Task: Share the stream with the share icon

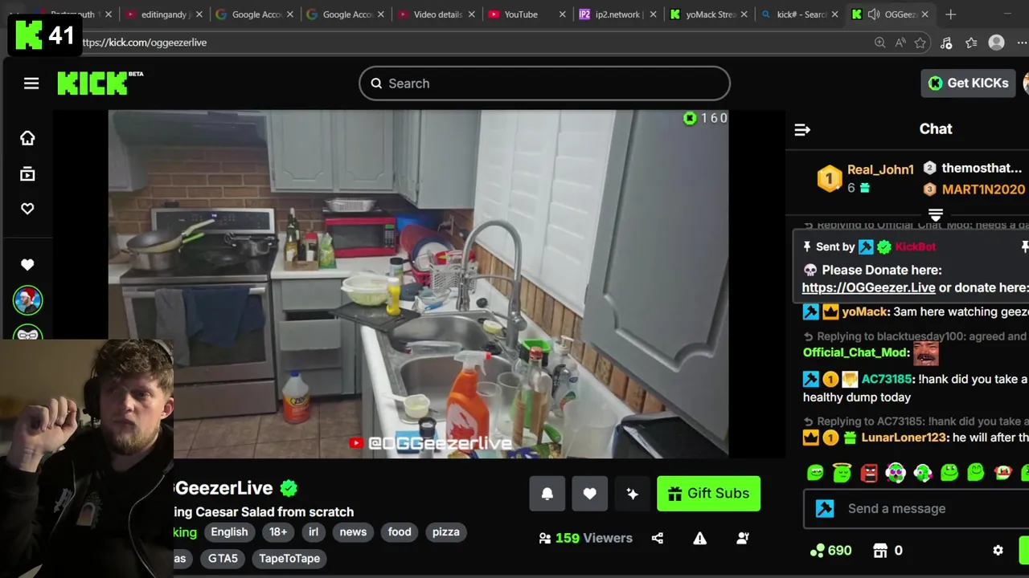Action: pyautogui.click(x=657, y=538)
